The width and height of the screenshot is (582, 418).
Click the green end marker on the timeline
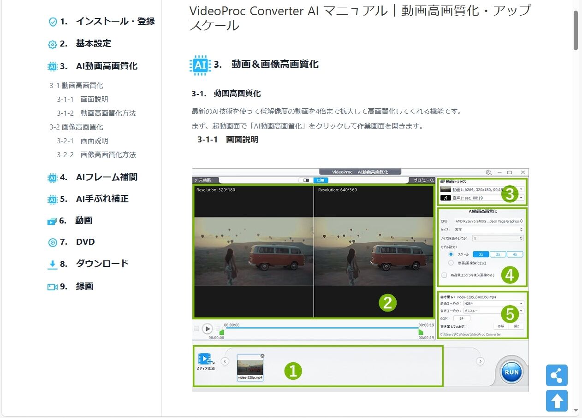click(421, 332)
